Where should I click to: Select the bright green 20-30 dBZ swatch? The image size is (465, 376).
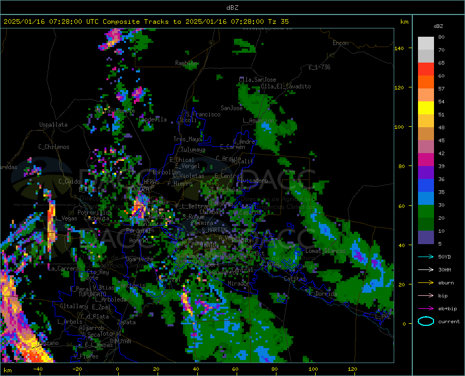426,212
